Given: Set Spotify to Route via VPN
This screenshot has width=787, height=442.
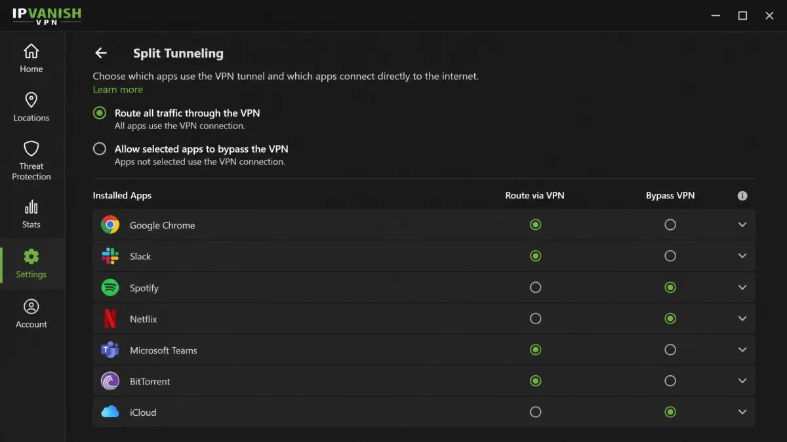Looking at the screenshot, I should tap(536, 287).
